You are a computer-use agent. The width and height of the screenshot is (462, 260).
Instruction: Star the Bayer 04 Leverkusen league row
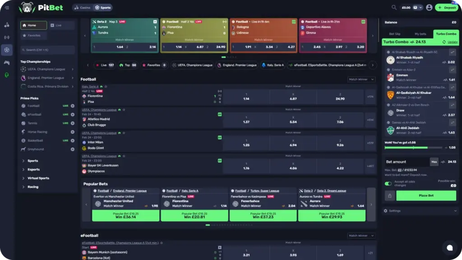124,156
